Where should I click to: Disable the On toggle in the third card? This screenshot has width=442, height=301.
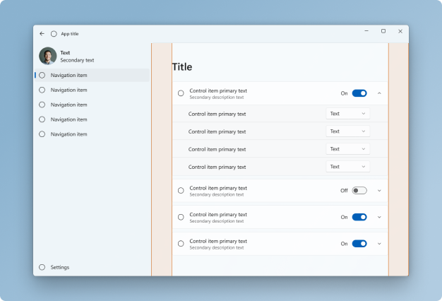(359, 217)
